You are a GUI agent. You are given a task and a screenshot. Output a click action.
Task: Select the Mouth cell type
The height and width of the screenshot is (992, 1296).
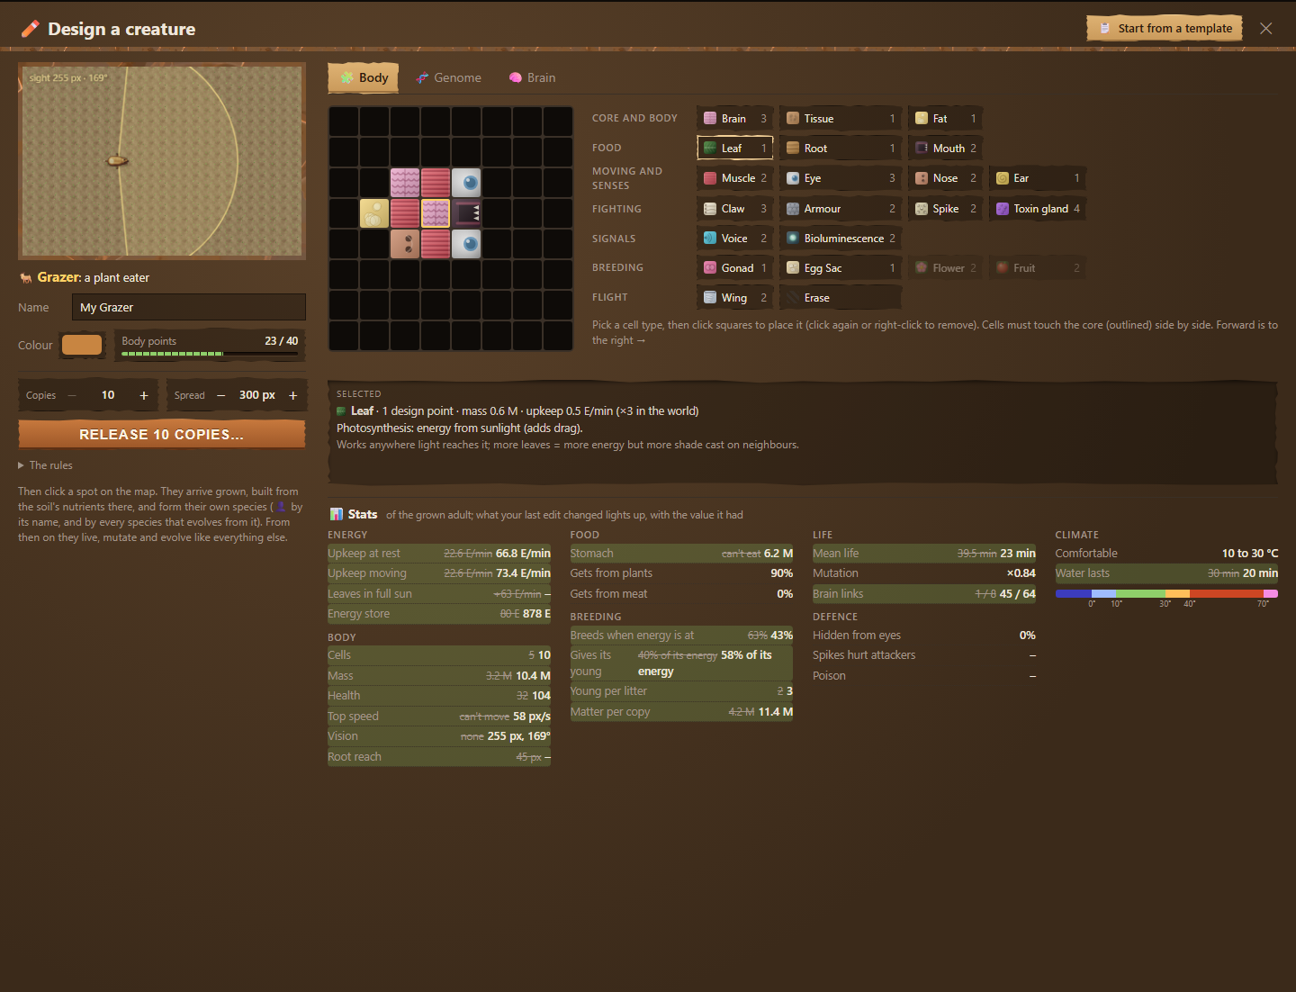[x=945, y=149]
